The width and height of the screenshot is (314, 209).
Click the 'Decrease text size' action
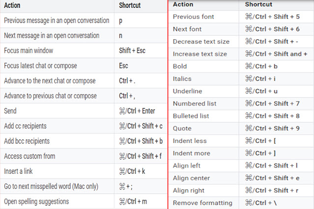point(201,41)
